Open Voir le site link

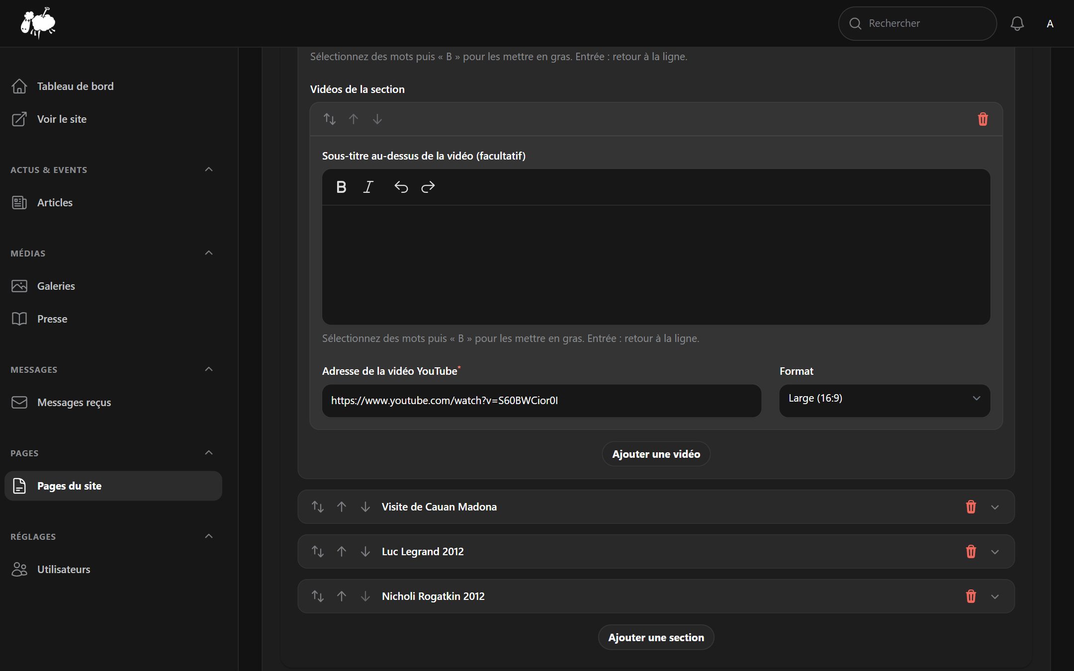pos(113,119)
